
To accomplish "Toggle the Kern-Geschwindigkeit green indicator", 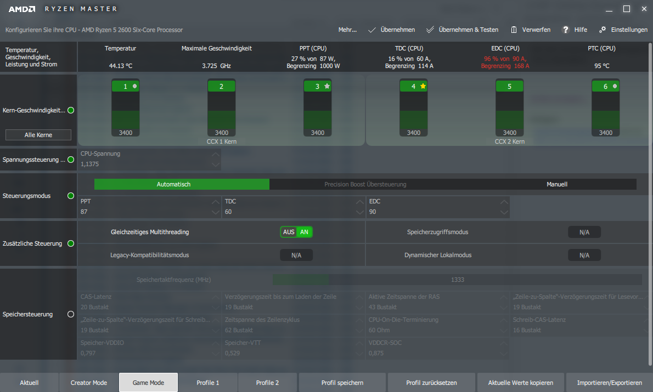I will pyautogui.click(x=70, y=110).
